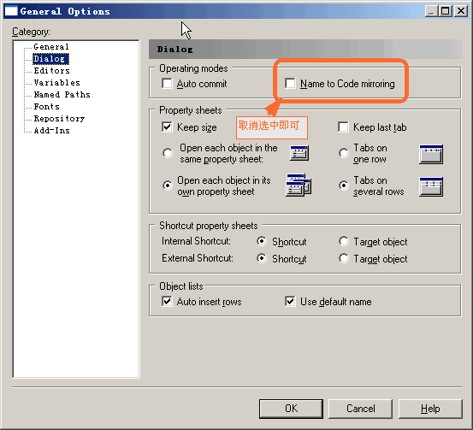Open the Repository category

59,119
